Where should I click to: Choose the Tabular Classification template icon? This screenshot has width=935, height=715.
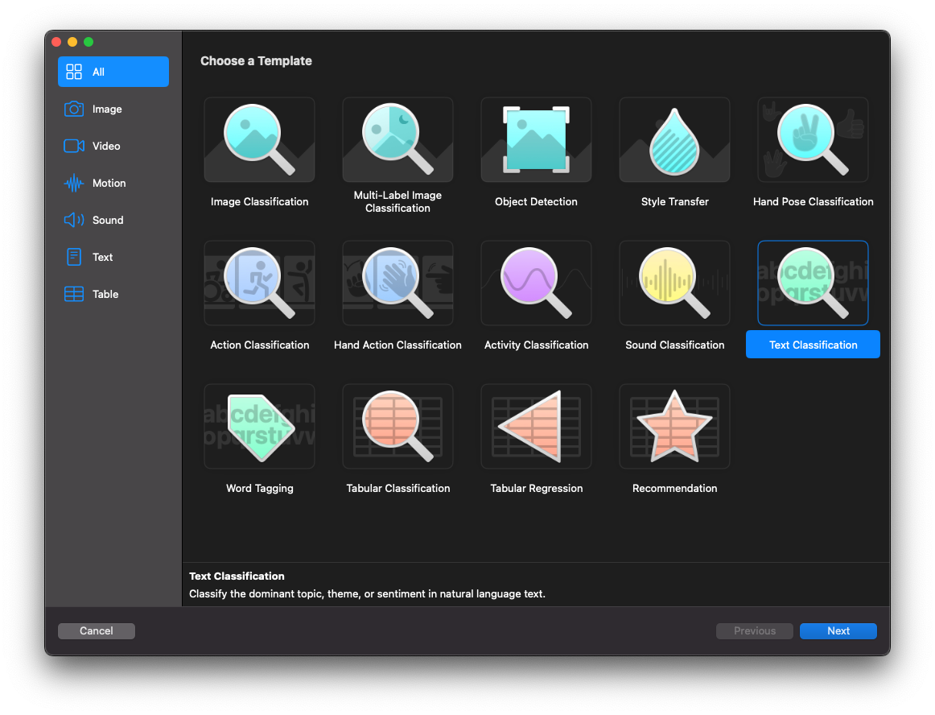coord(397,427)
